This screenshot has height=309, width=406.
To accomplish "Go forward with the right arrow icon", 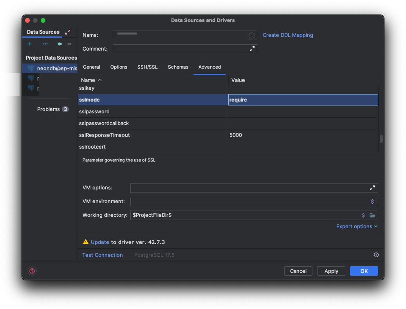I will point(69,44).
